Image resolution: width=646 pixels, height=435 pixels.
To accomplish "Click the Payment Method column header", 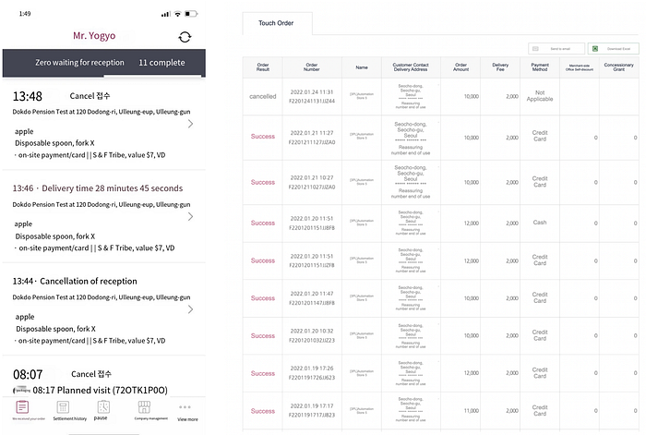I will pos(540,67).
